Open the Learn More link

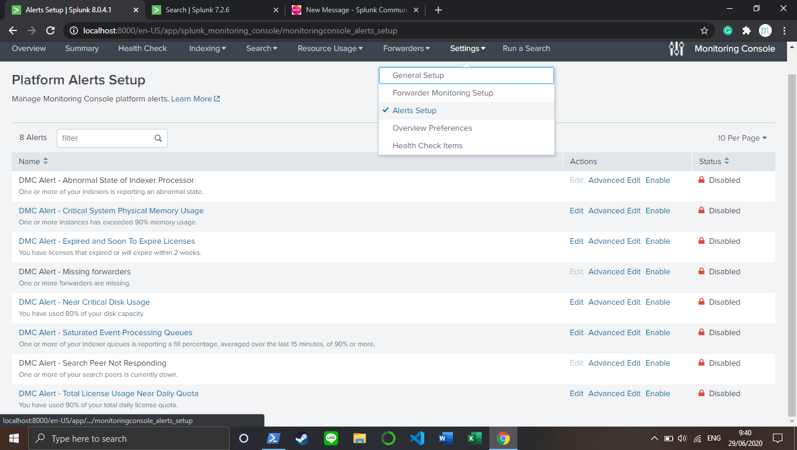[x=191, y=98]
